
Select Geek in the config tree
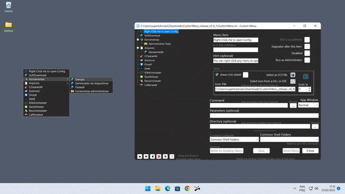point(147,68)
